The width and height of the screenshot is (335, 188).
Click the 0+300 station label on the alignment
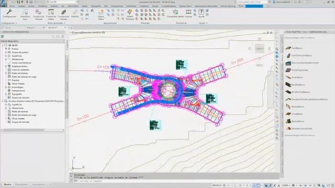click(237, 62)
